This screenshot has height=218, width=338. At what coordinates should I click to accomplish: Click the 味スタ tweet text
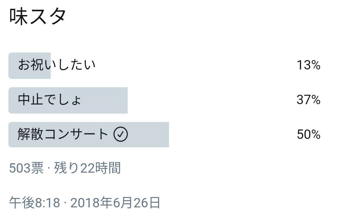click(38, 17)
